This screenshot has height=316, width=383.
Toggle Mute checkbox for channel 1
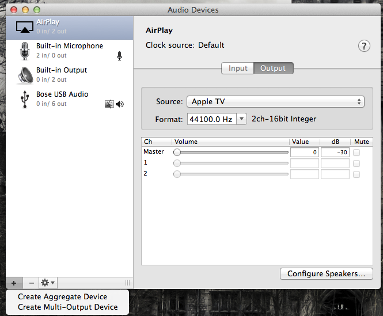click(357, 163)
